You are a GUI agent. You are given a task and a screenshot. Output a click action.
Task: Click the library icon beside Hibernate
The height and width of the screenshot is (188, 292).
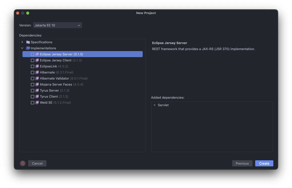coord(37,72)
